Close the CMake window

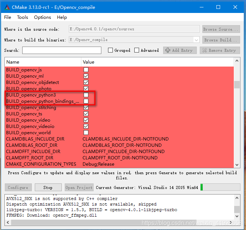(x=235, y=7)
